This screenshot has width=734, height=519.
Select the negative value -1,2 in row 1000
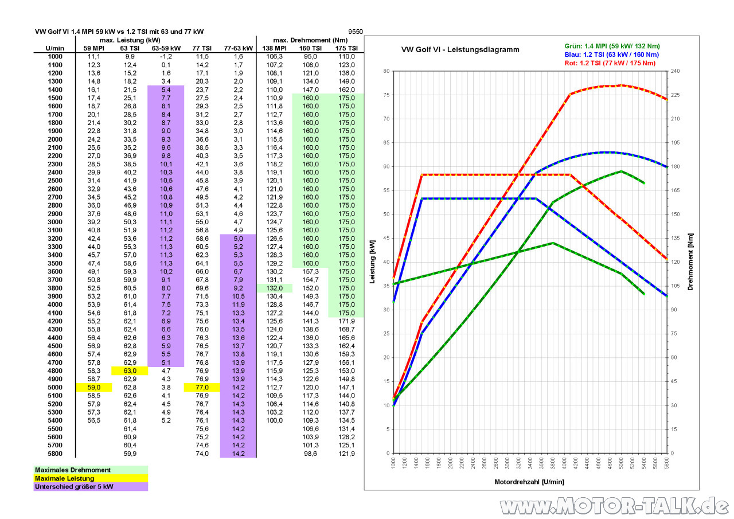[x=166, y=56]
